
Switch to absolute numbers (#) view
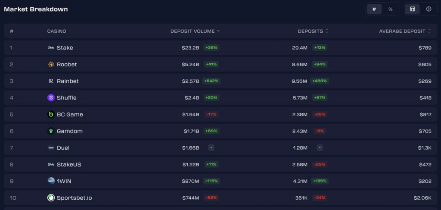coord(374,9)
